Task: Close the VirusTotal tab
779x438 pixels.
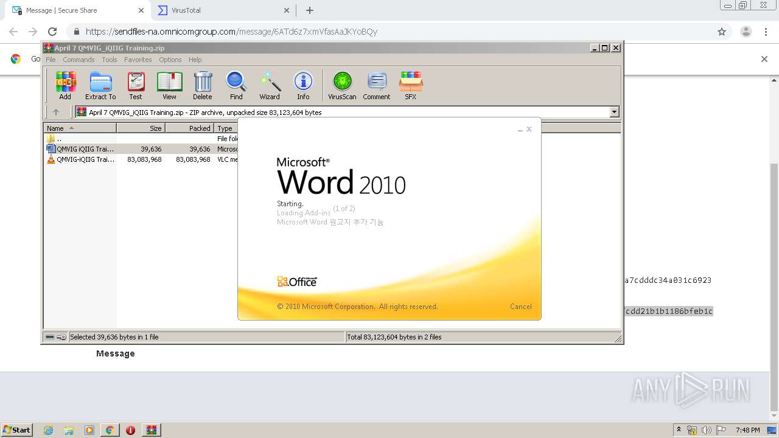Action: click(x=287, y=10)
